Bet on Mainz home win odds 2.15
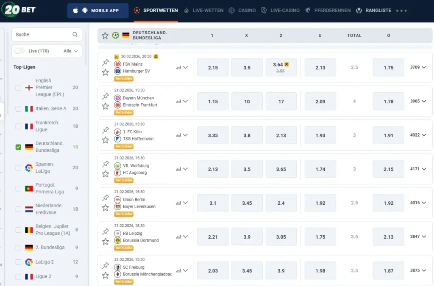The width and height of the screenshot is (434, 286). click(x=213, y=67)
